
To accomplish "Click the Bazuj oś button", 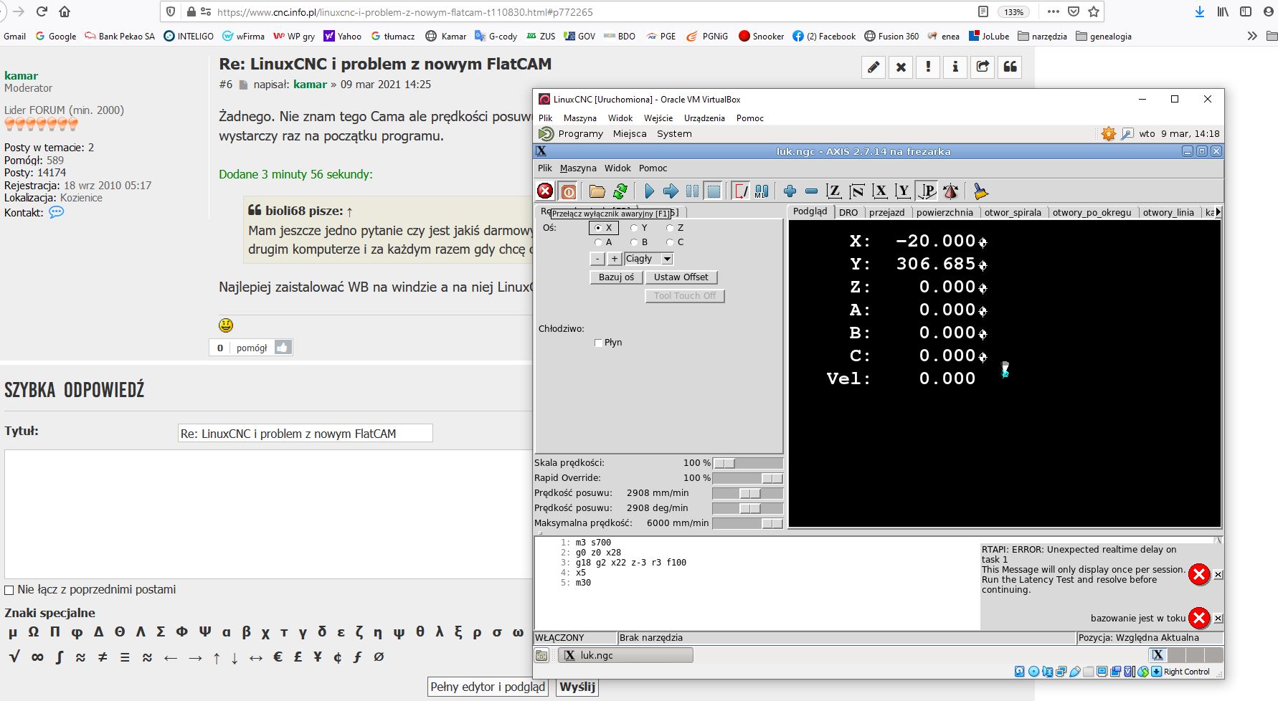I will pos(616,277).
